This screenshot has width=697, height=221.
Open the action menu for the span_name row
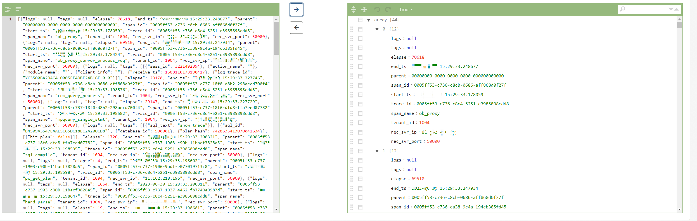(360, 113)
